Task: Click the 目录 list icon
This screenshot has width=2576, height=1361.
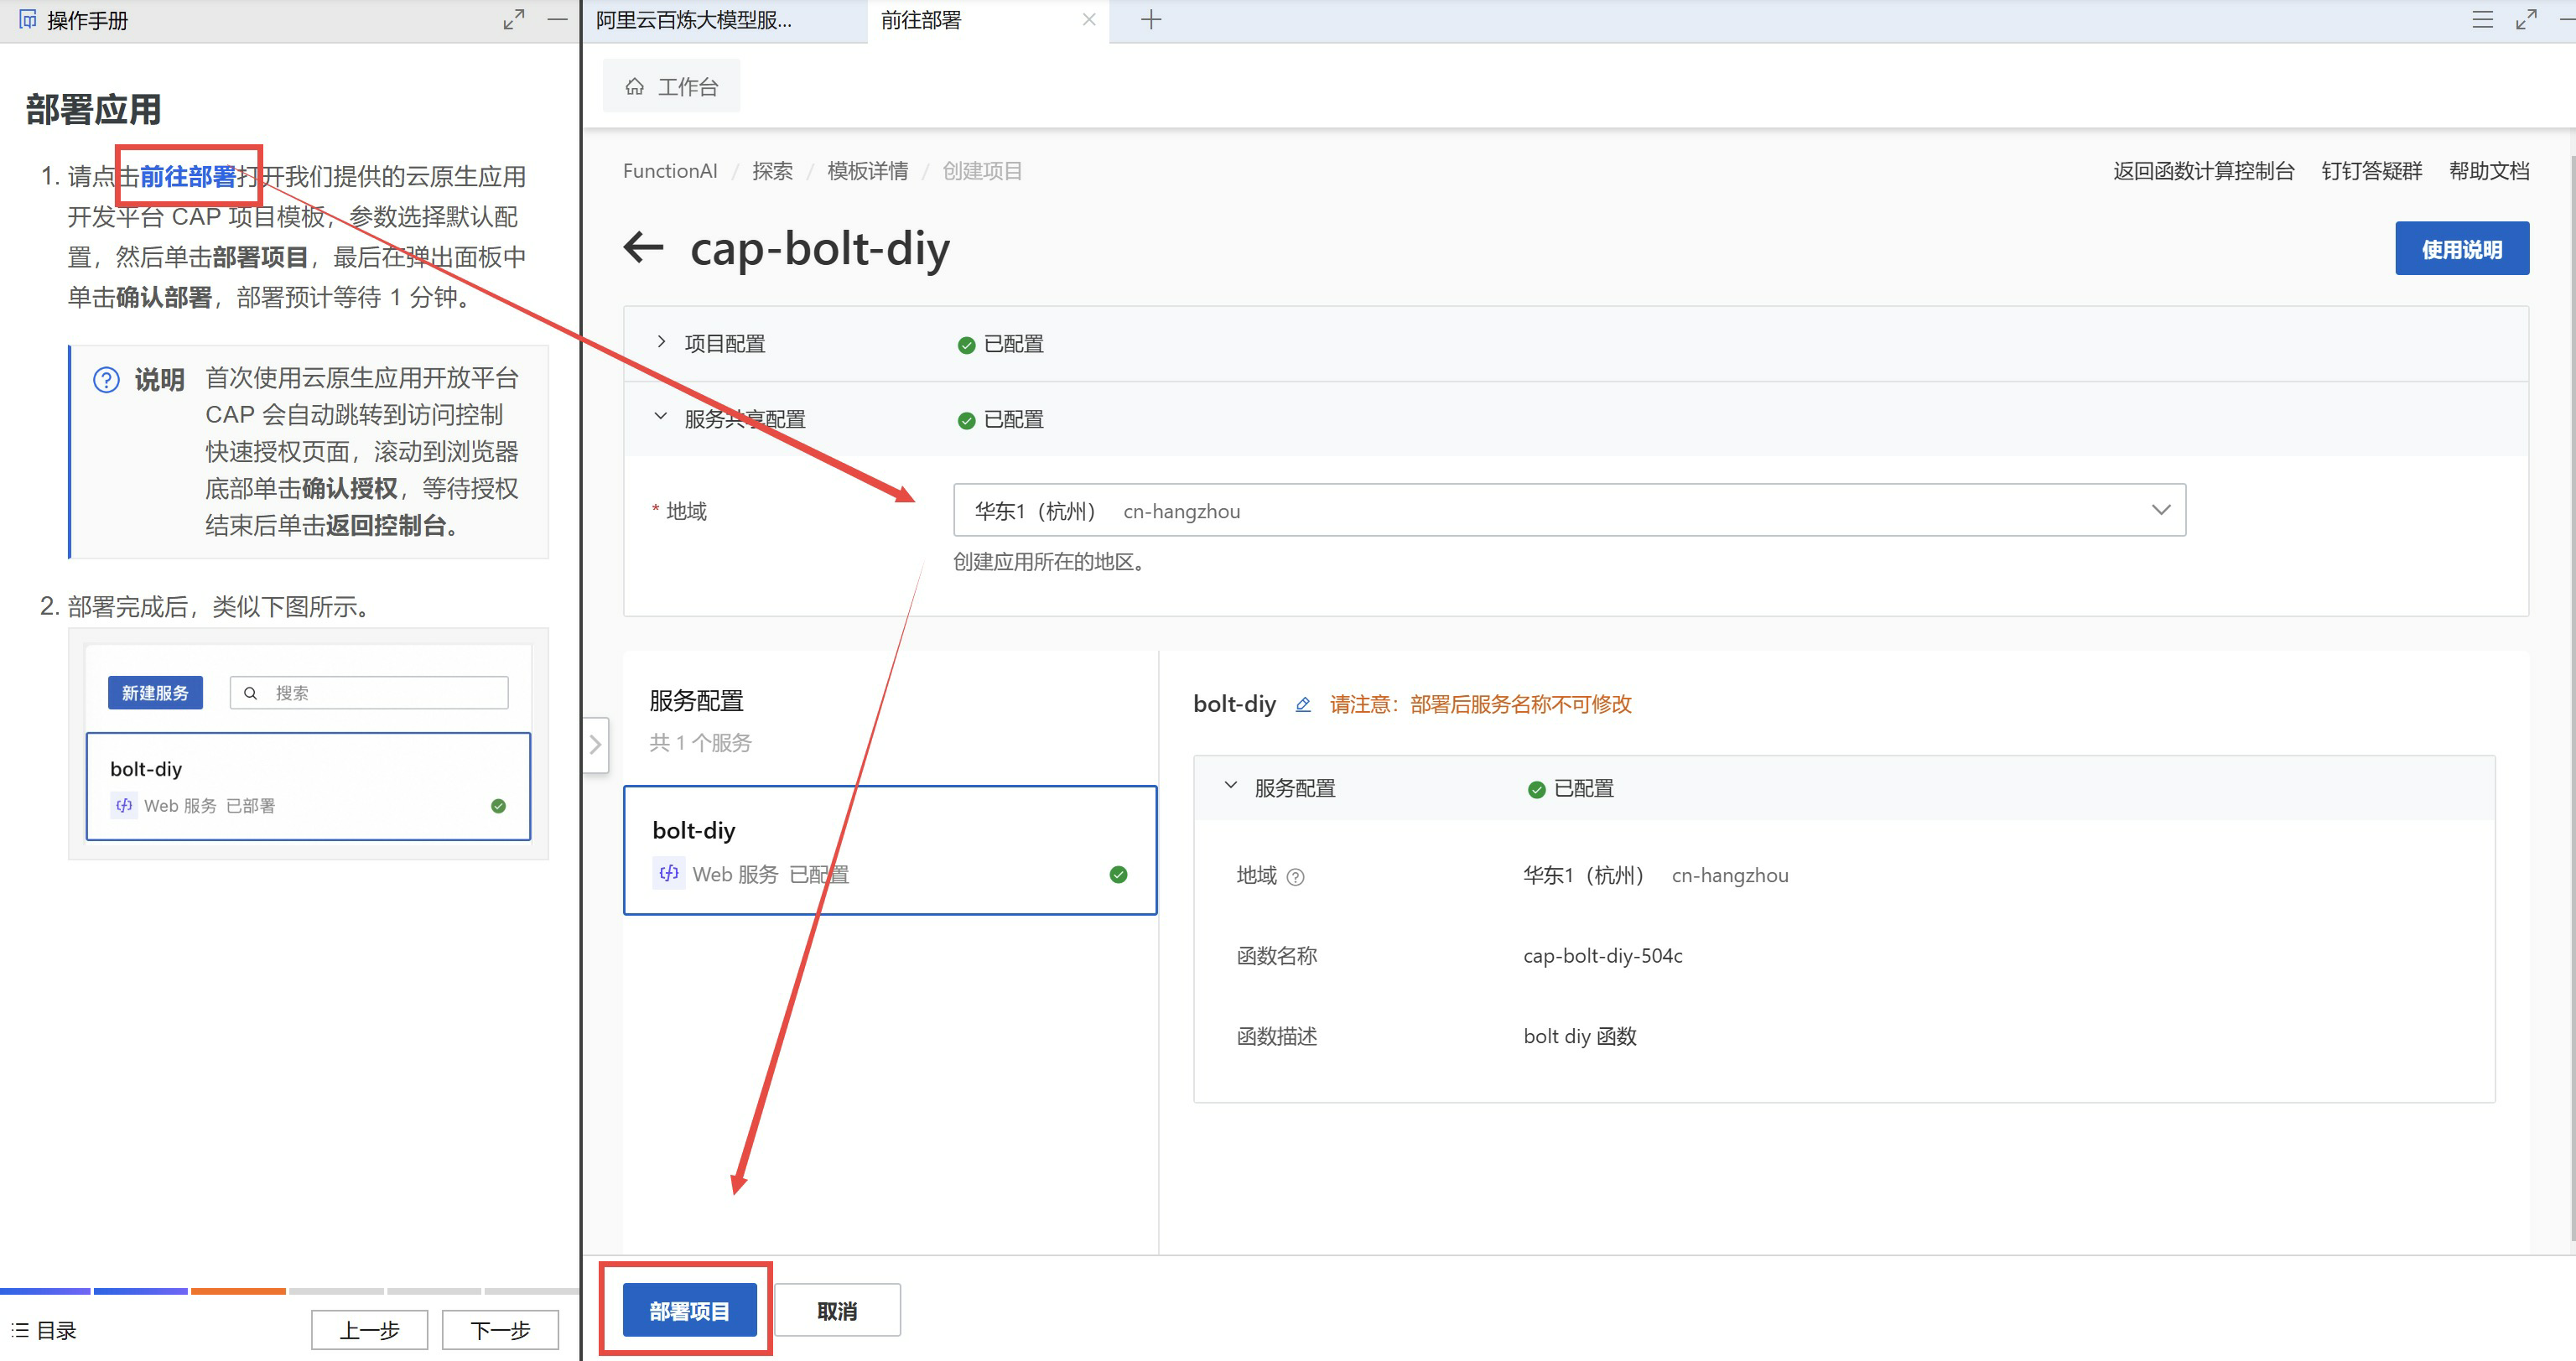Action: click(x=20, y=1330)
